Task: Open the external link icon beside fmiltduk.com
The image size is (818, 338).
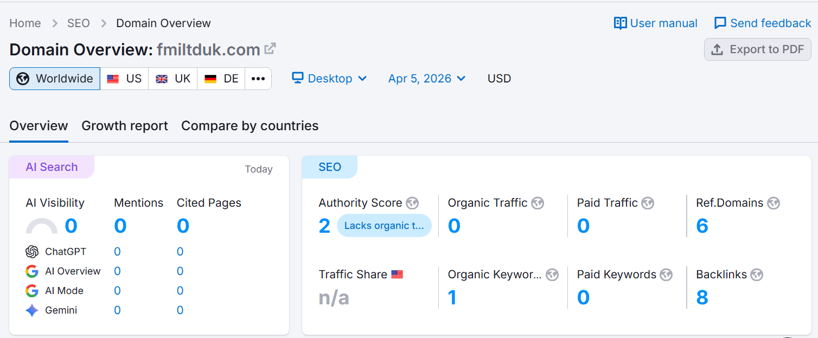Action: 270,49
